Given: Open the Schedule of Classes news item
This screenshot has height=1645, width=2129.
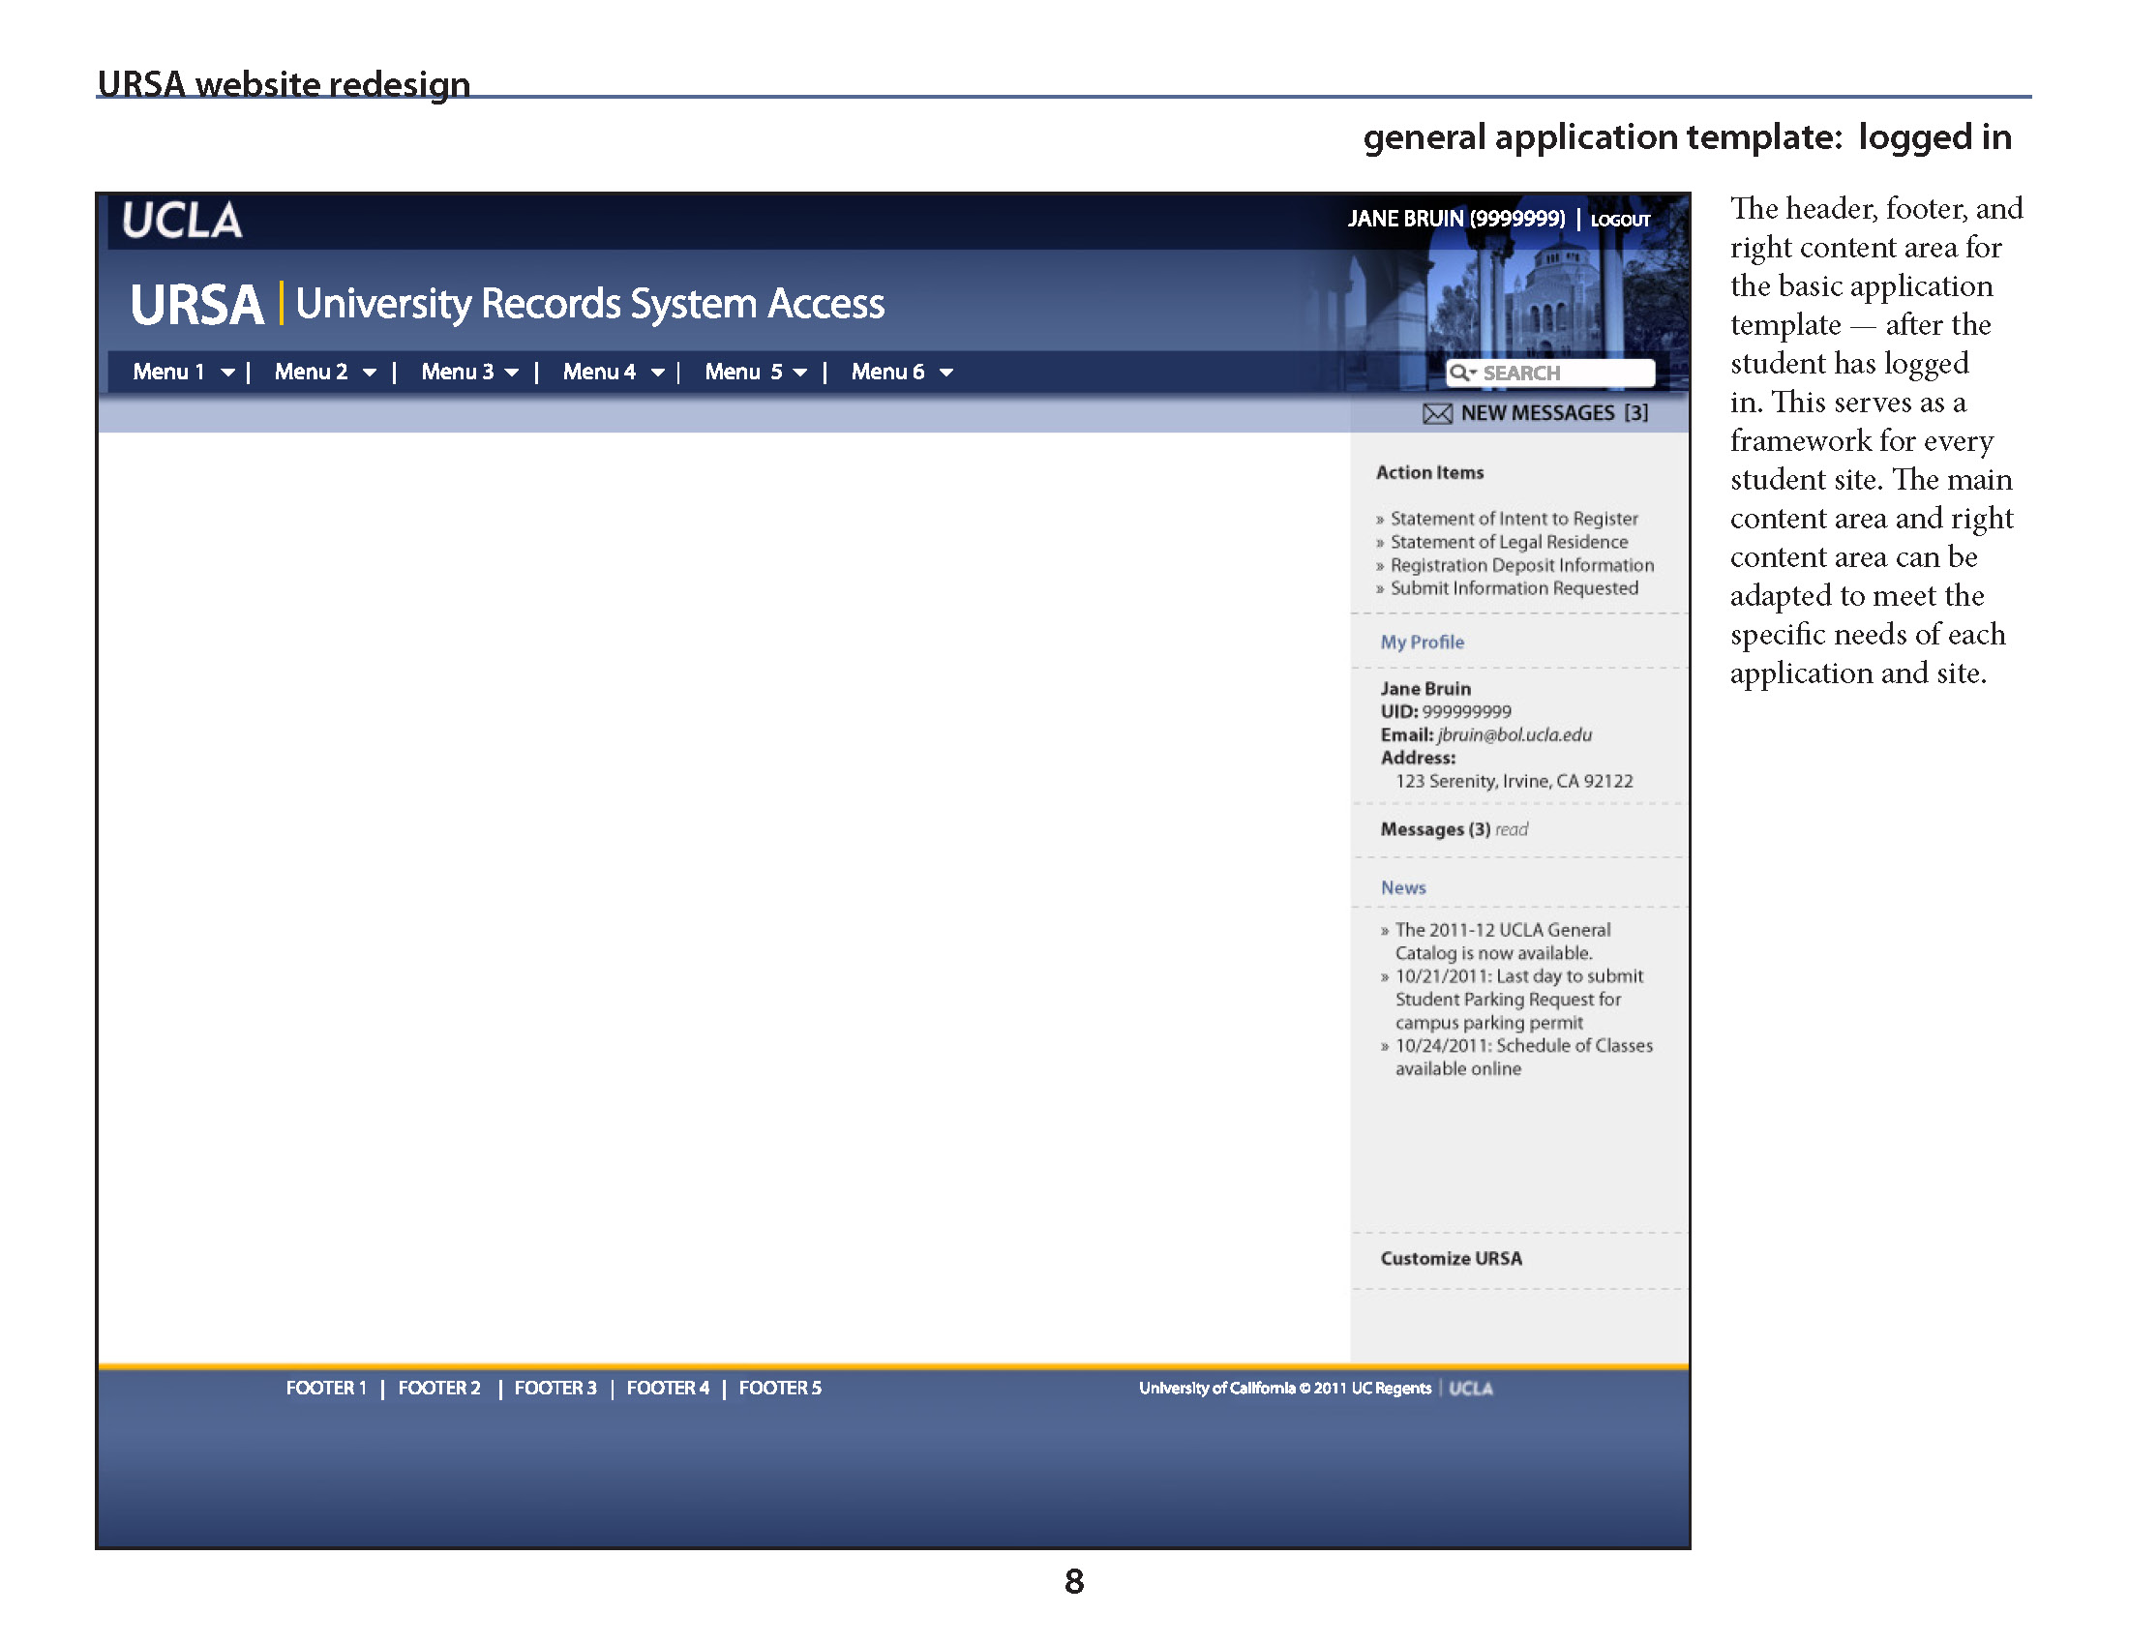Looking at the screenshot, I should (x=1523, y=1057).
